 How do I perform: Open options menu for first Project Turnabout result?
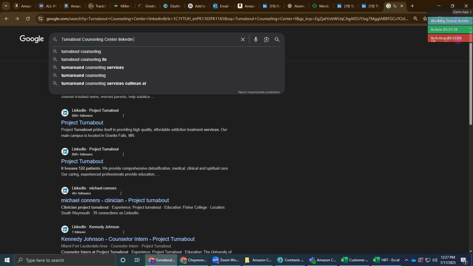click(x=123, y=116)
